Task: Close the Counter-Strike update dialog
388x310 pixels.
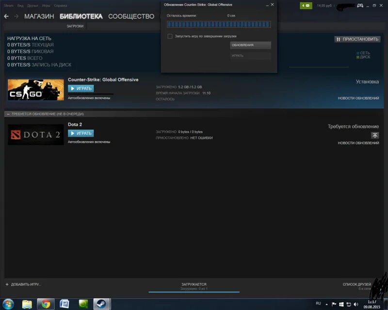Action: (272, 4)
